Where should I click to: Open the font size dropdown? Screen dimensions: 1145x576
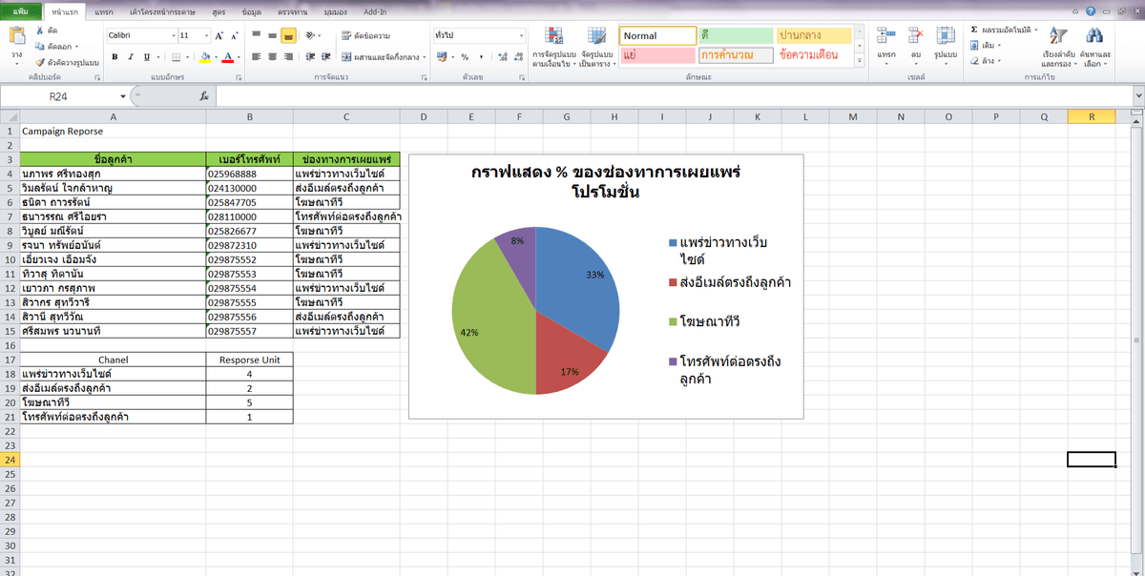[206, 35]
